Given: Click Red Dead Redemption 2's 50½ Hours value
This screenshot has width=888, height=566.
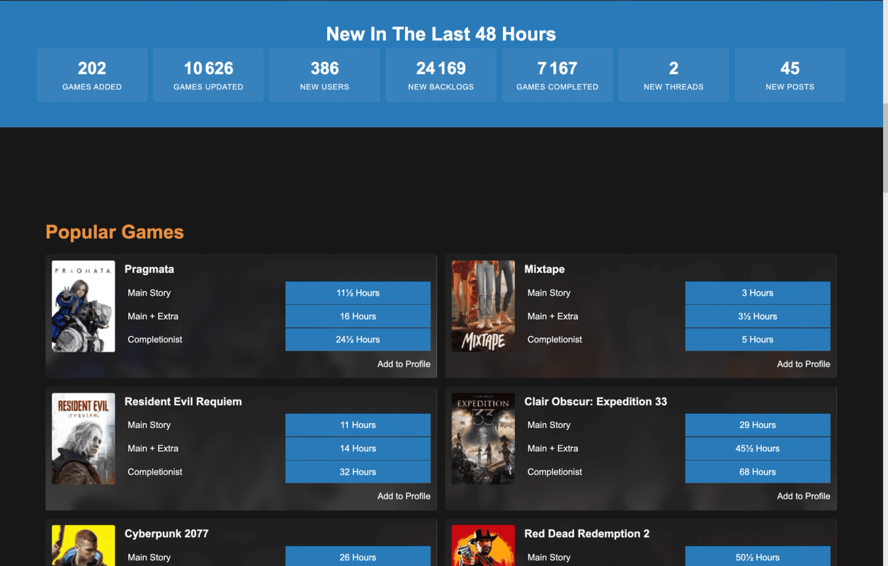Looking at the screenshot, I should coord(758,557).
